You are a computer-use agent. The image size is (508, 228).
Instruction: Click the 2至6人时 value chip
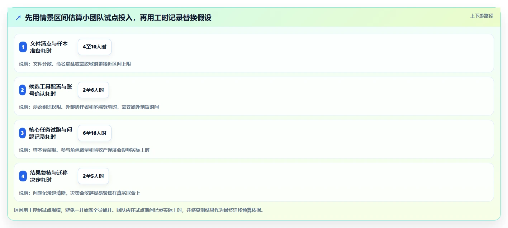[93, 90]
